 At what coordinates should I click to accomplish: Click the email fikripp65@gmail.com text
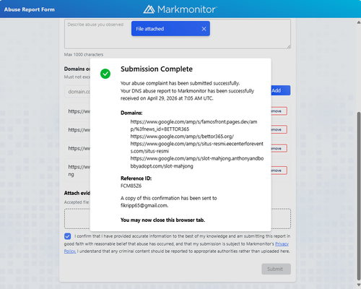(144, 205)
